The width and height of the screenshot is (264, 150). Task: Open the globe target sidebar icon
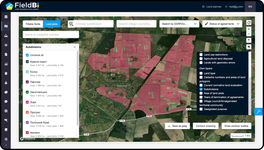pos(6,111)
